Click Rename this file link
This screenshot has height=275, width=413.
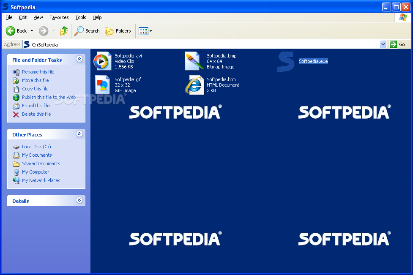coord(38,72)
